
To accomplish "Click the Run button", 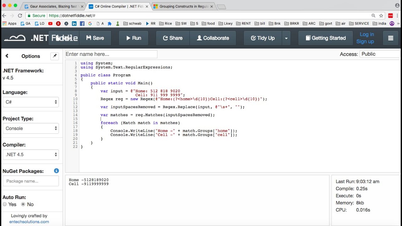I will [x=133, y=38].
